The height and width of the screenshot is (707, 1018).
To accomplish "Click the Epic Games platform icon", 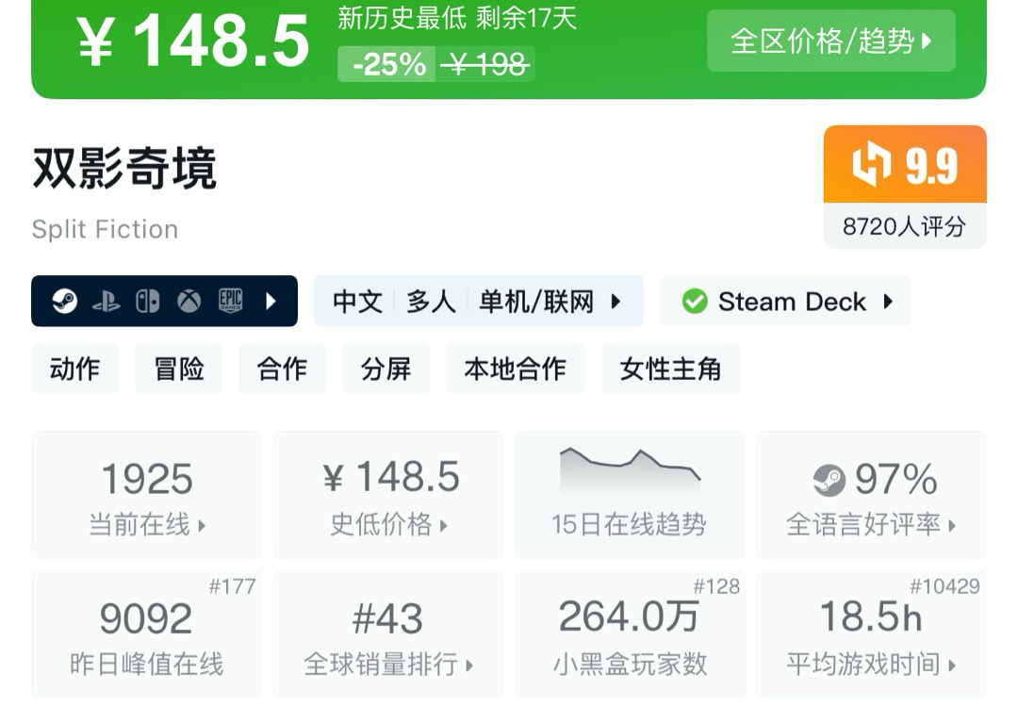I will click(231, 302).
